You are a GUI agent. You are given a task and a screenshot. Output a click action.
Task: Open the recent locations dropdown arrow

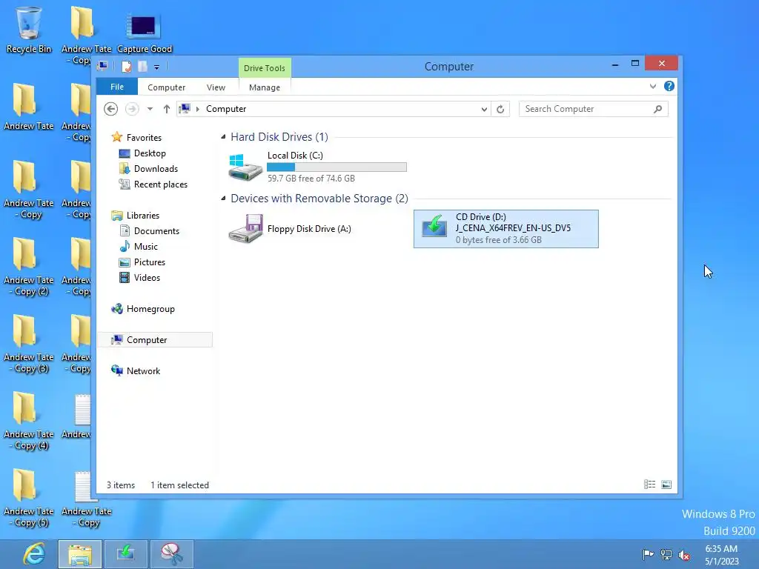[x=150, y=109]
